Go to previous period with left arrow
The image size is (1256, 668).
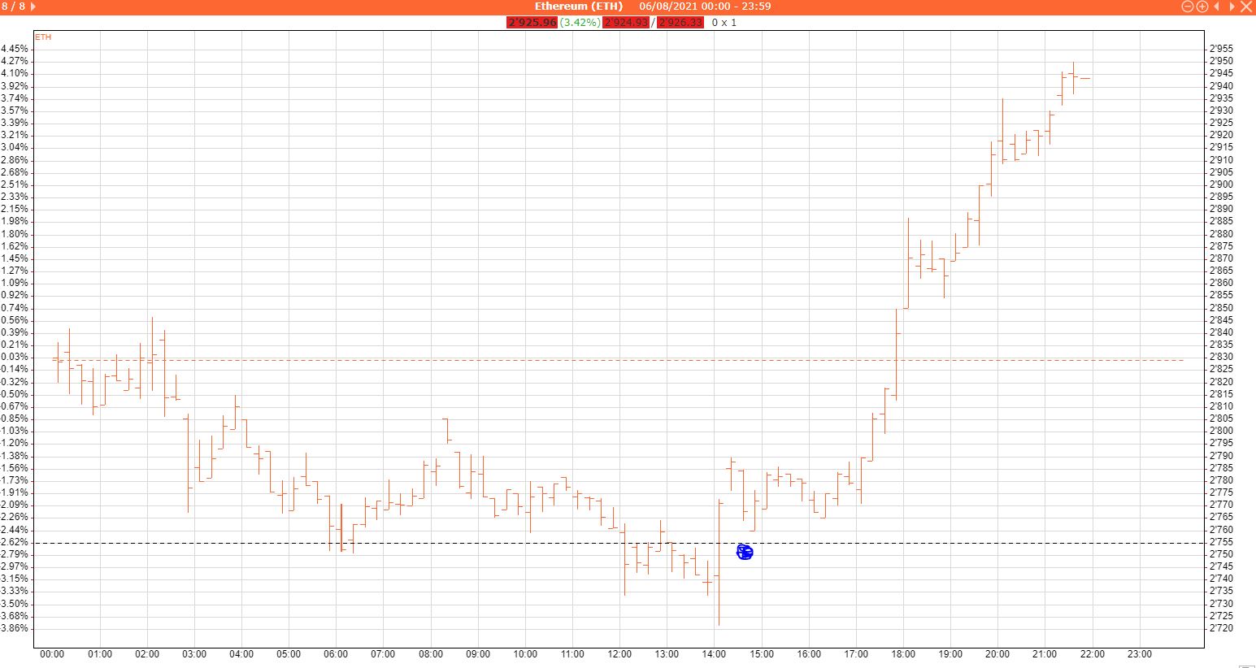pos(1217,7)
